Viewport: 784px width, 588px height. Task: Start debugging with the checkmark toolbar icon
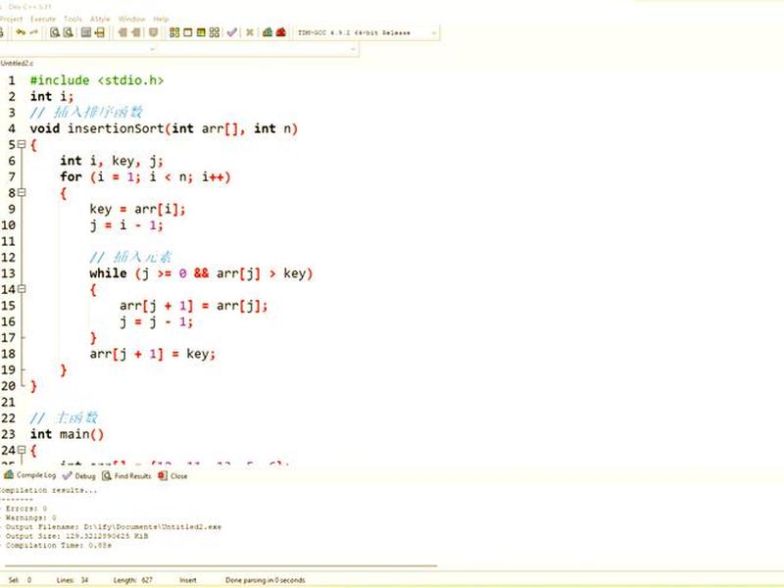(231, 32)
